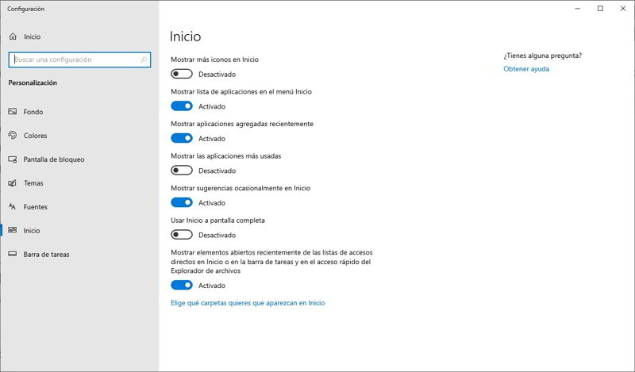
Task: Open the Obtener ayuda link
Action: pyautogui.click(x=526, y=69)
